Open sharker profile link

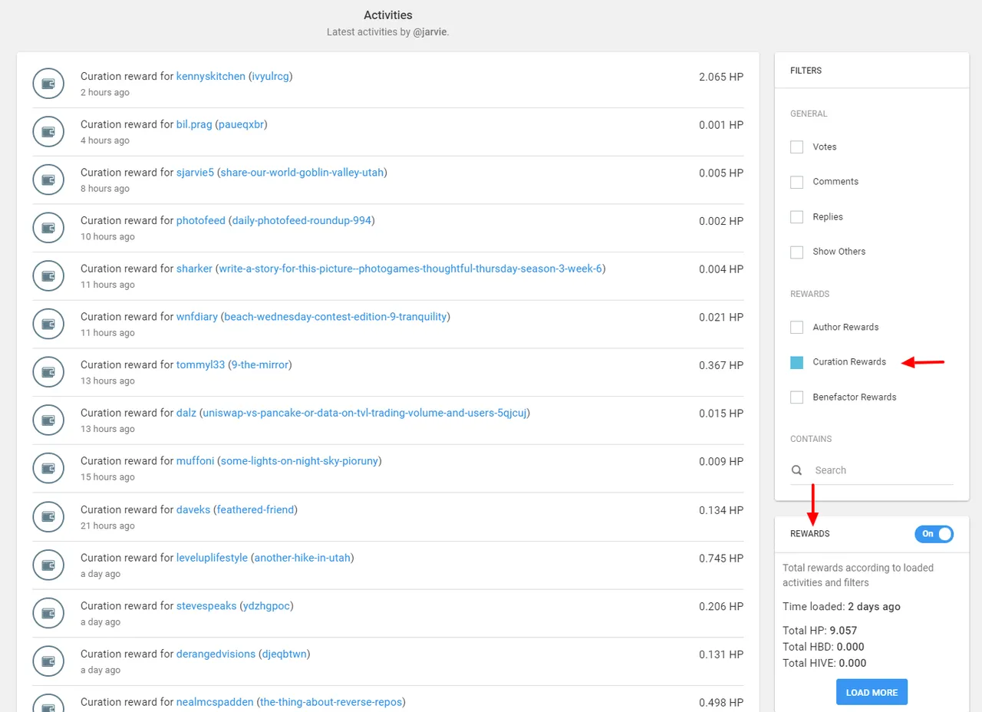[194, 269]
